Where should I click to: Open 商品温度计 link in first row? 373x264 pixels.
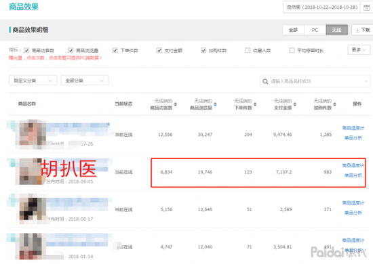click(x=353, y=128)
